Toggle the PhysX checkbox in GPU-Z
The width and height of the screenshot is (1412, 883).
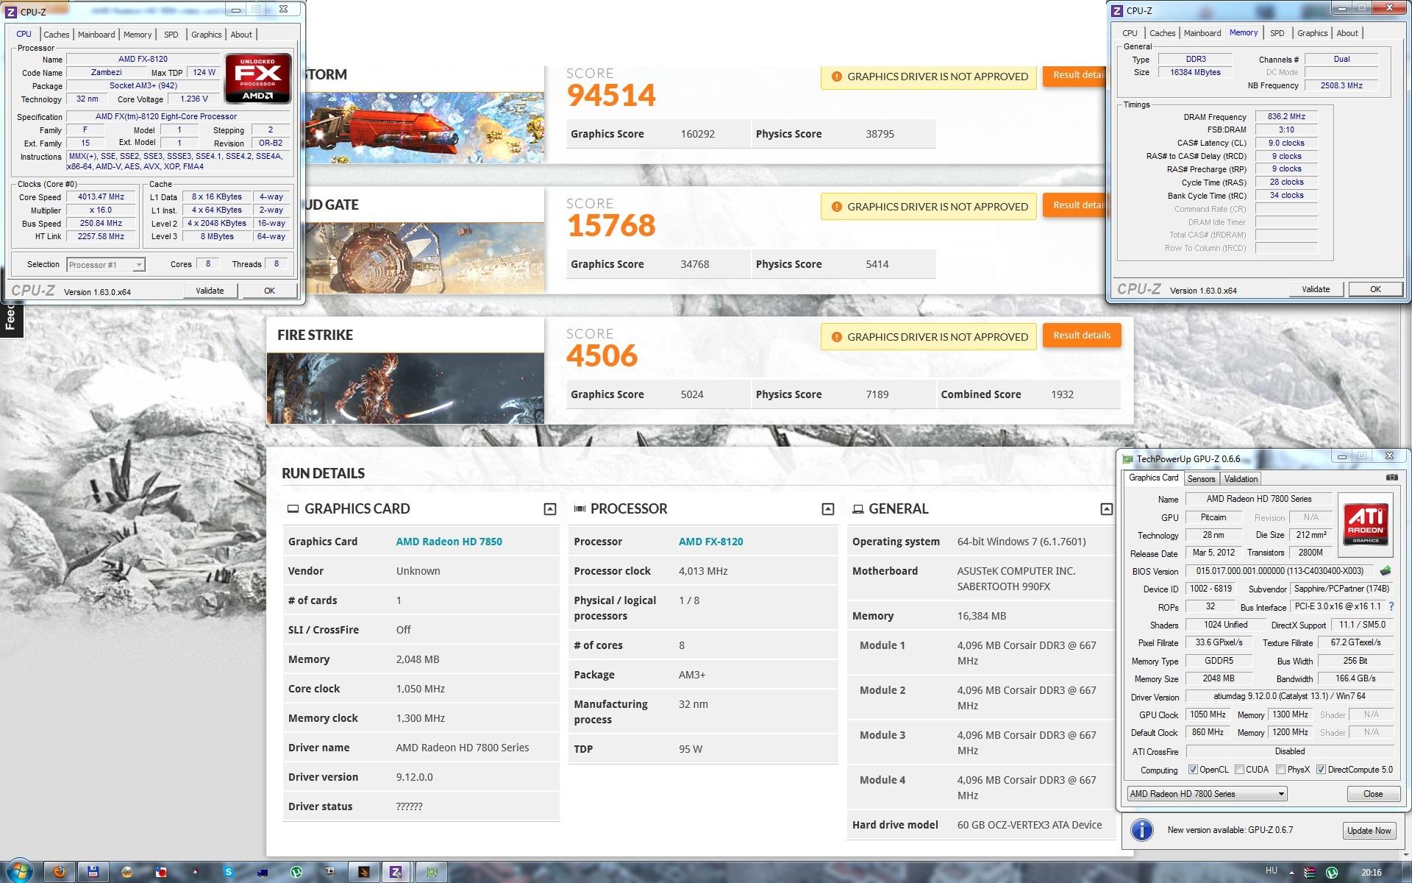1280,770
